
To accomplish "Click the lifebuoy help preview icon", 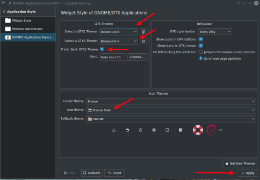I will coord(198,130).
